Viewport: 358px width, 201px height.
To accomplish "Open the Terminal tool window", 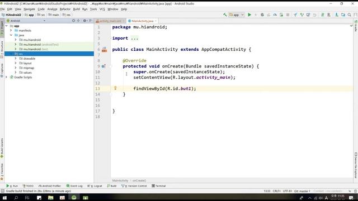I will (159, 186).
